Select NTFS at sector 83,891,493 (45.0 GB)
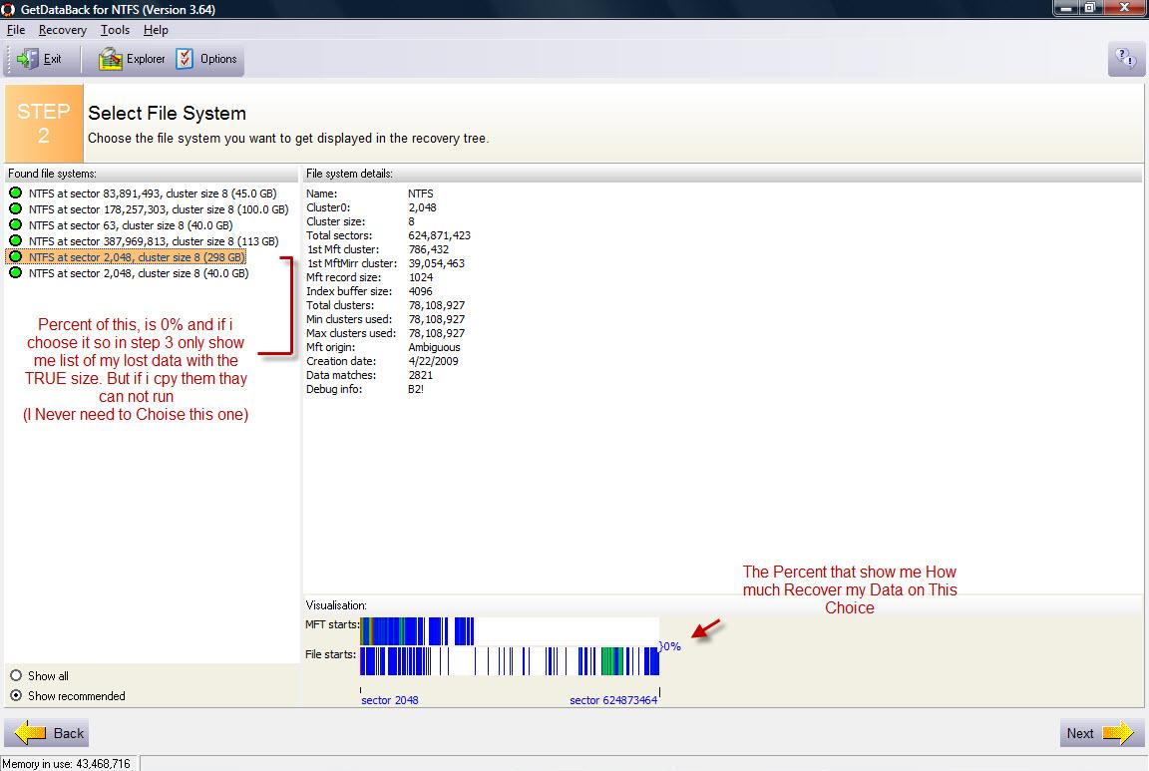 pos(153,193)
